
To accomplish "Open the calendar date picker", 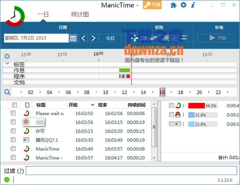I will click(73, 38).
